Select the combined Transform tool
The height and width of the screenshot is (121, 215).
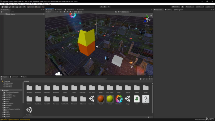(20, 7)
